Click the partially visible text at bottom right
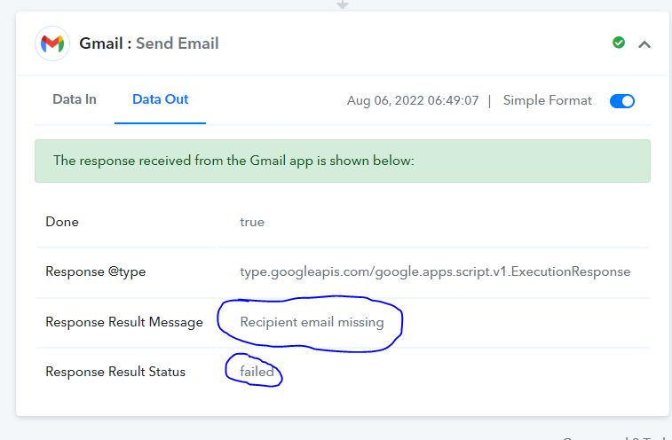Image resolution: width=672 pixels, height=440 pixels. tap(616, 438)
